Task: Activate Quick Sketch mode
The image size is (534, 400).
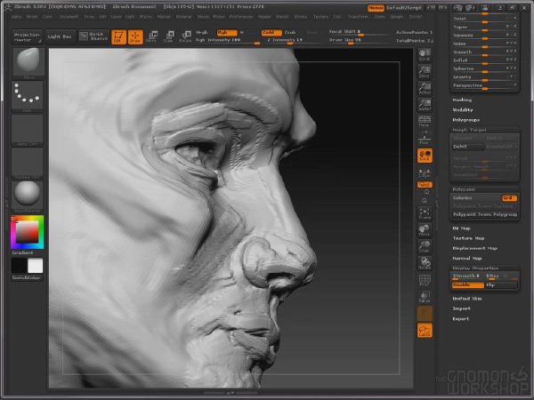Action: click(x=93, y=36)
